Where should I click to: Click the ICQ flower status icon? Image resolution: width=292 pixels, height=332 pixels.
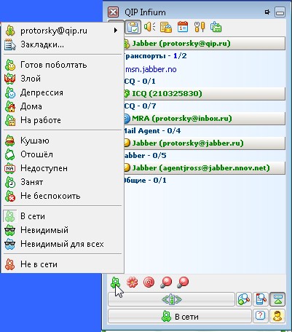click(x=132, y=282)
